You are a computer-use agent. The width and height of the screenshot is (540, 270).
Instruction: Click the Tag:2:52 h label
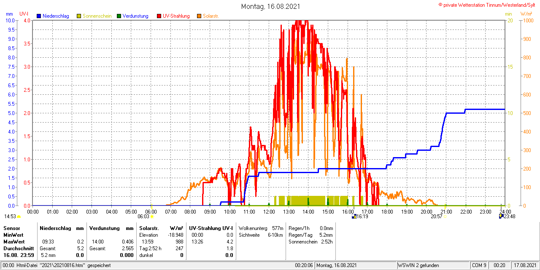coord(150,249)
